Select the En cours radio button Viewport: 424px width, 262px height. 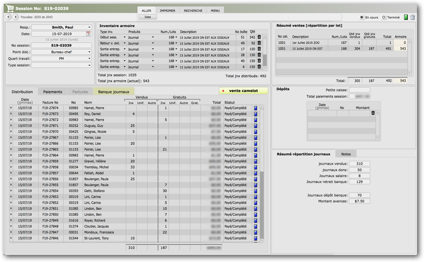click(362, 17)
